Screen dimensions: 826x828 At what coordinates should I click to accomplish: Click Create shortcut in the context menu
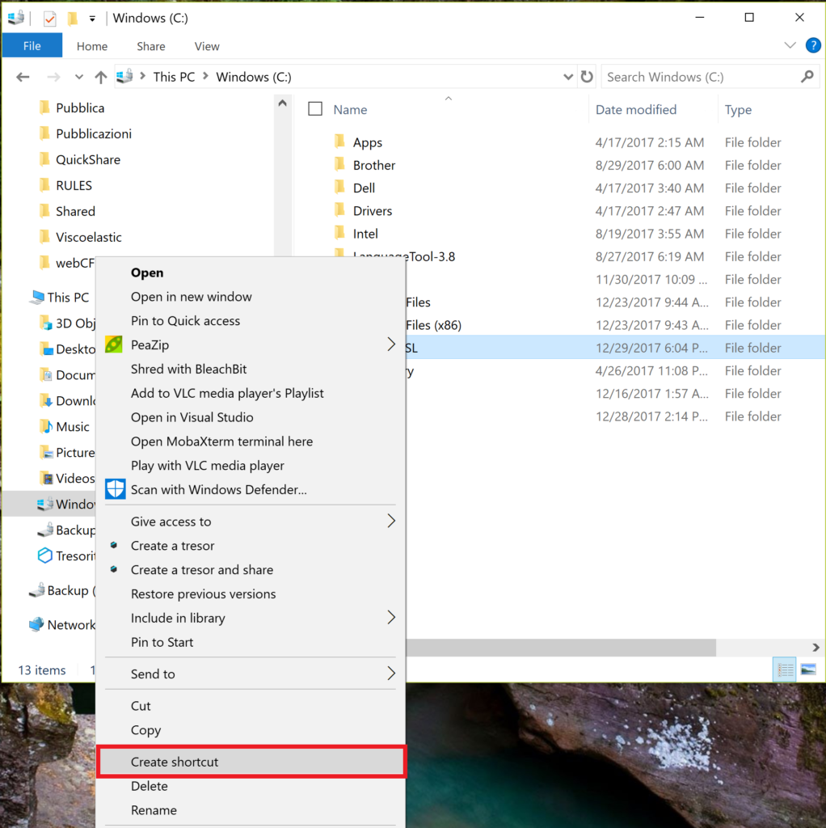point(175,761)
